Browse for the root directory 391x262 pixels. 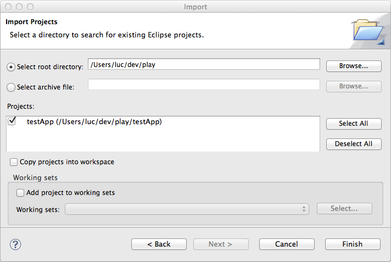point(353,66)
